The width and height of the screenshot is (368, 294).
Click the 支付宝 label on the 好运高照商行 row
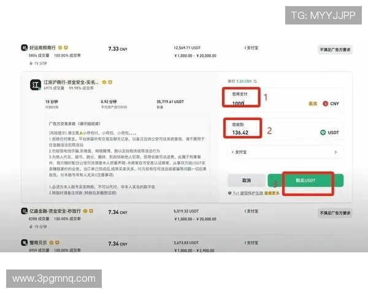coord(252,48)
